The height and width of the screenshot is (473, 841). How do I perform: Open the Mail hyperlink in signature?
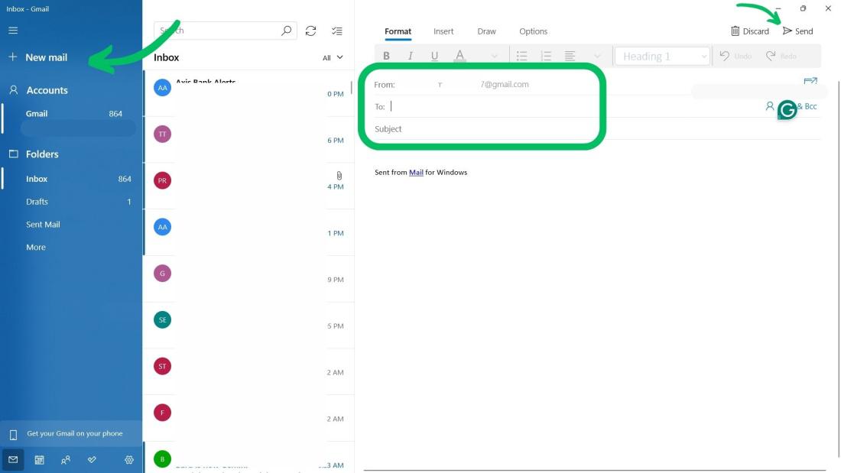click(416, 172)
